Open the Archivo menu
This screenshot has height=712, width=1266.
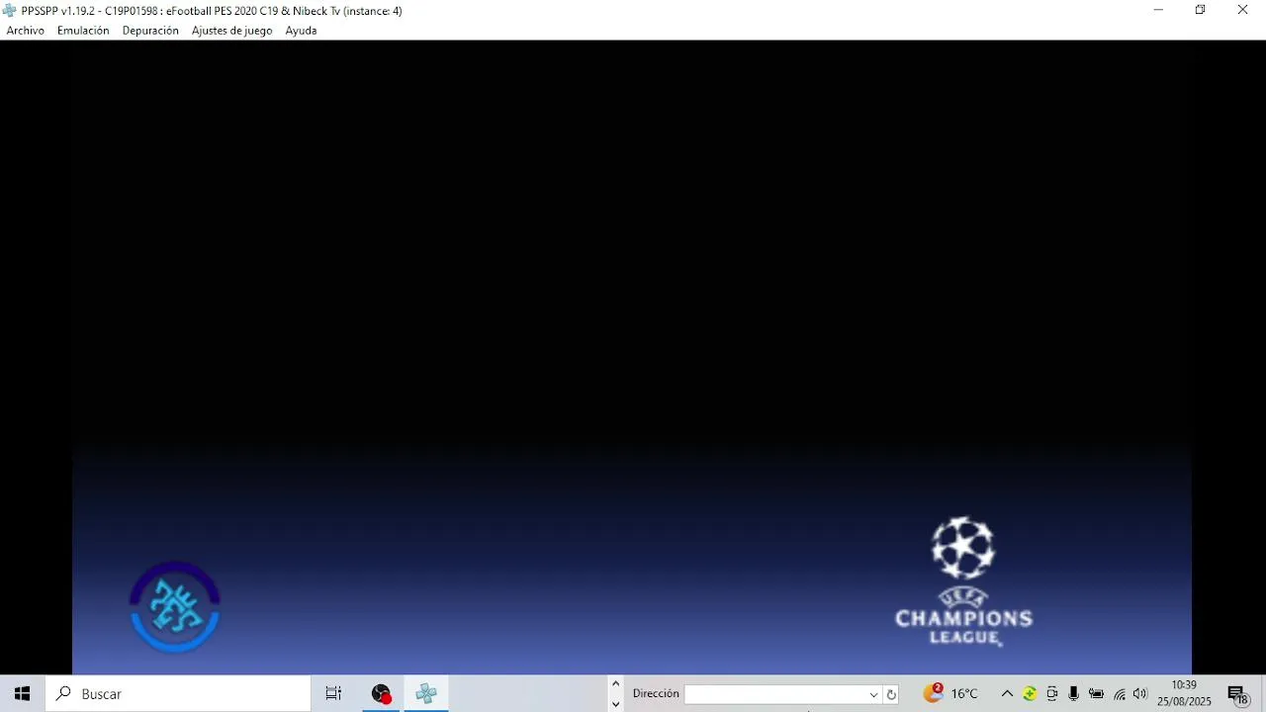[26, 31]
